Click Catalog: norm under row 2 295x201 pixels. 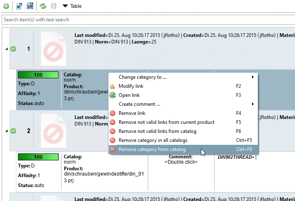tap(73, 159)
